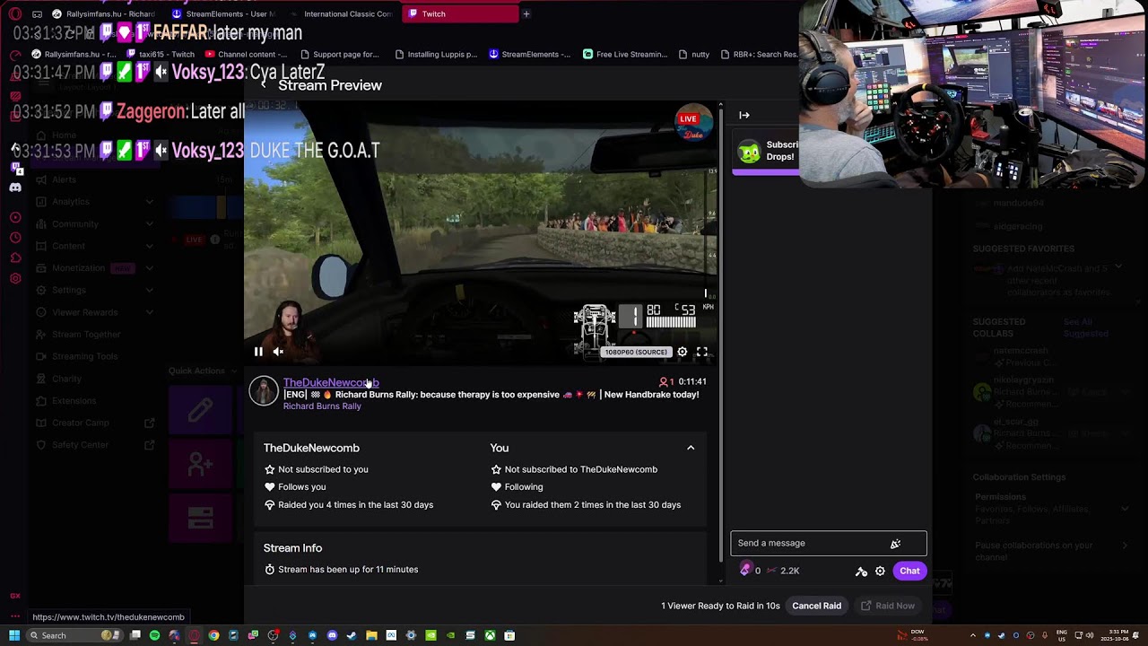Viewport: 1148px width, 646px height.
Task: Open the Xbox app from the taskbar
Action: pyautogui.click(x=490, y=635)
